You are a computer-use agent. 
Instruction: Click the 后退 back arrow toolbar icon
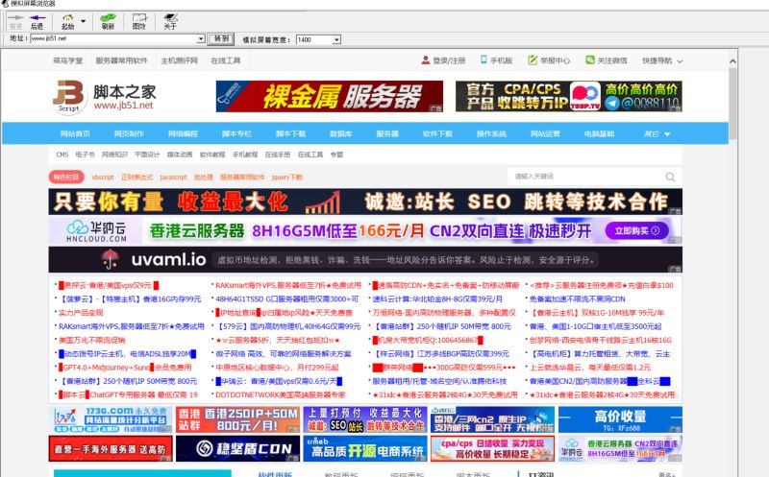tap(37, 18)
